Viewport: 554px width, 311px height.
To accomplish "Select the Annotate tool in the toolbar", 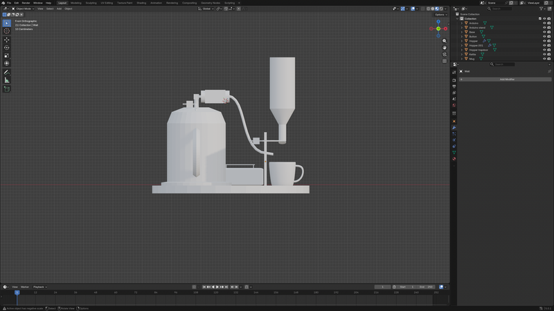I will point(7,72).
